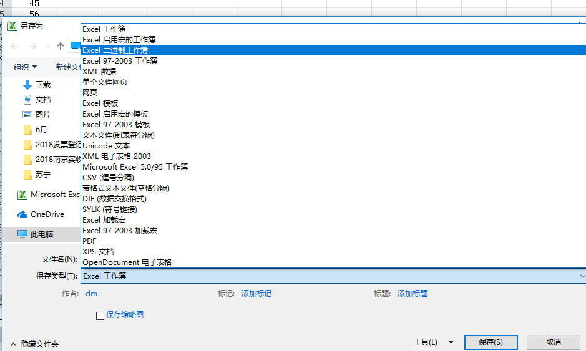Click the forward navigation arrow
Image resolution: width=586 pixels, height=351 pixels.
[x=33, y=46]
